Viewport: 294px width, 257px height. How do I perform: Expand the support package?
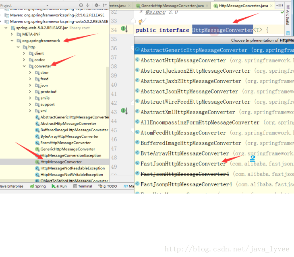30,104
